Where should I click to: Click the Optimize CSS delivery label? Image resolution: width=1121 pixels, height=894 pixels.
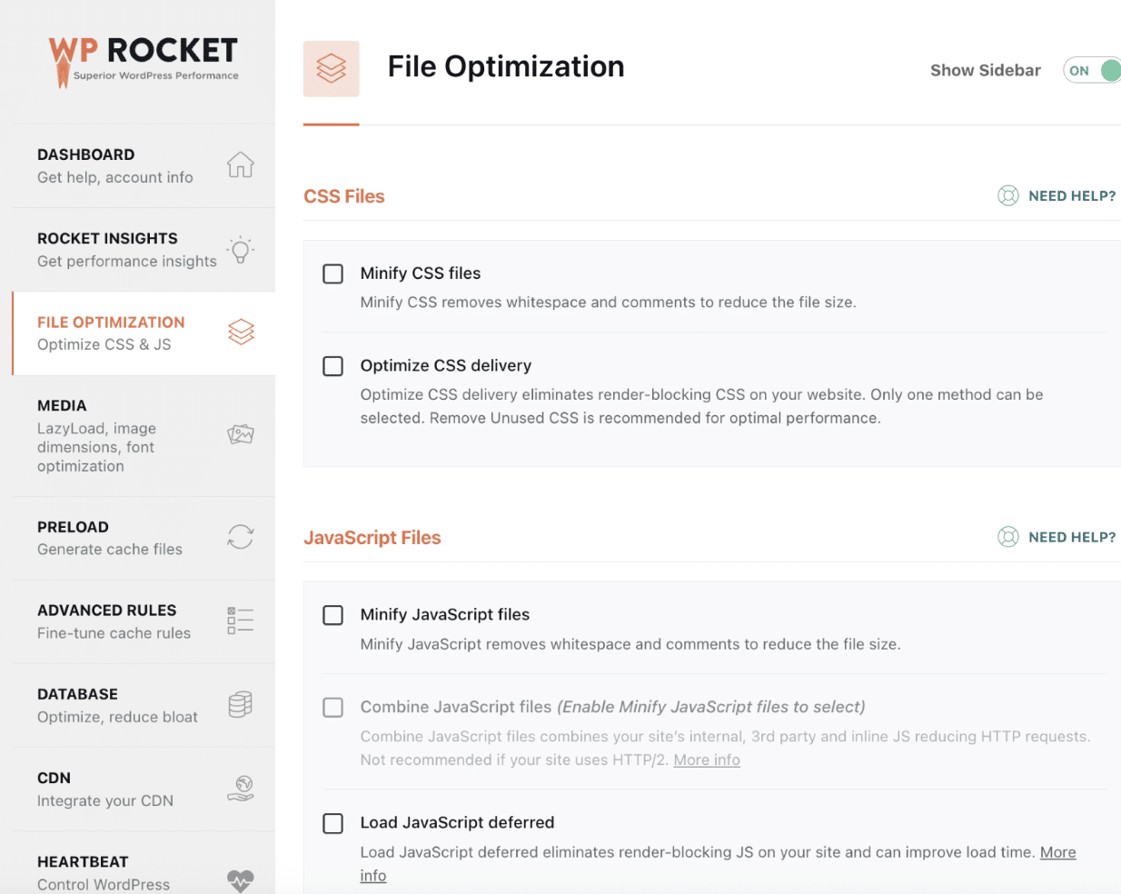[446, 365]
